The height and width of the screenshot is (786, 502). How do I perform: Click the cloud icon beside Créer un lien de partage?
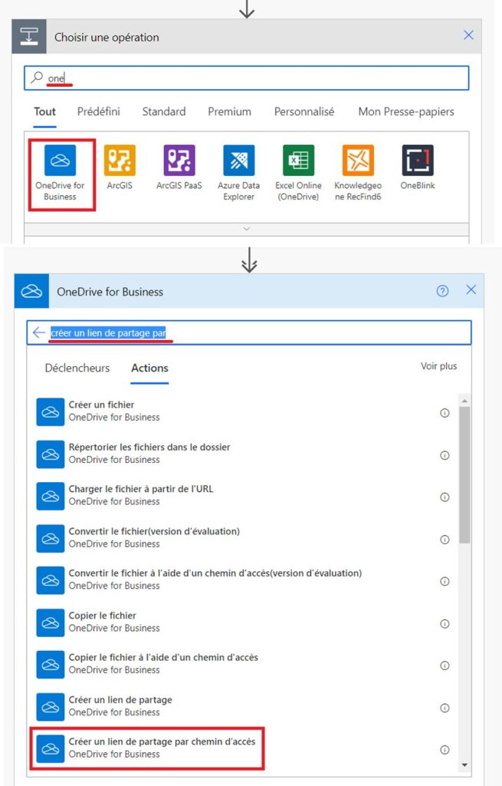pos(51,707)
